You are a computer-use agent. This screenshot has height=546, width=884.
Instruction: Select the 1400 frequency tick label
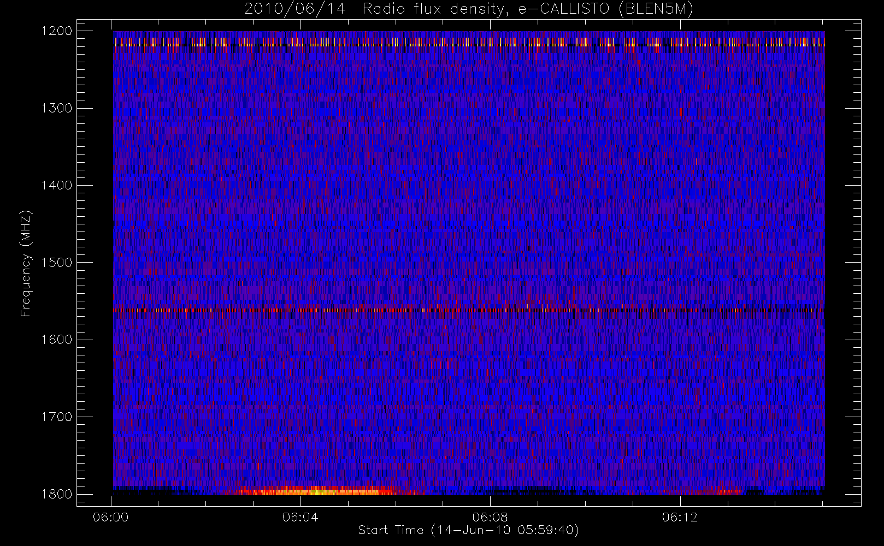pos(57,185)
